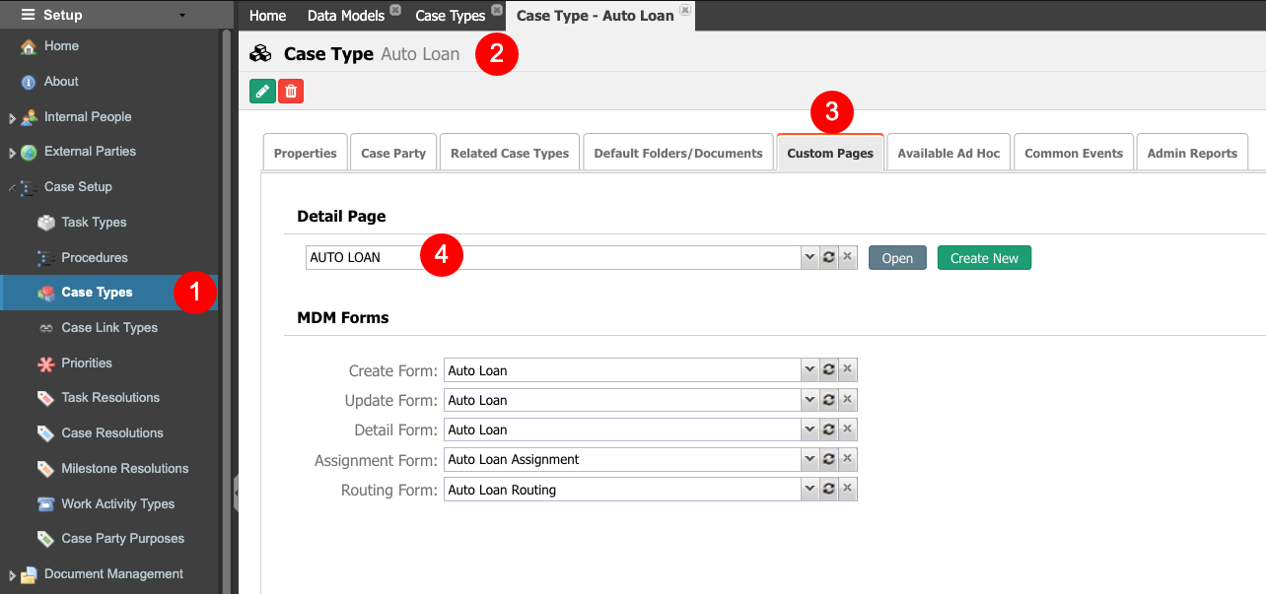Open the Related Case Types tab
The height and width of the screenshot is (594, 1266).
(x=510, y=153)
